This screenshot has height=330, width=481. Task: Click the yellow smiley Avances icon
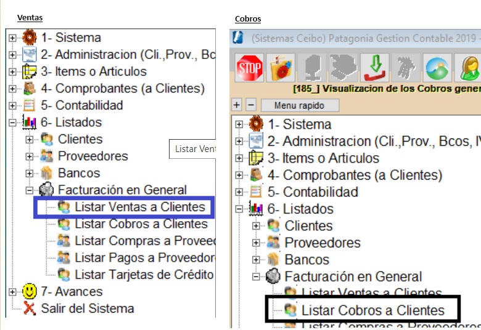coord(30,291)
